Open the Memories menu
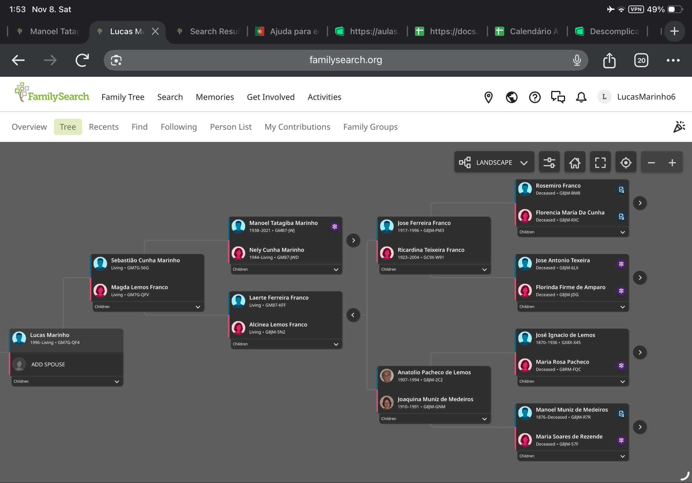 coord(215,97)
